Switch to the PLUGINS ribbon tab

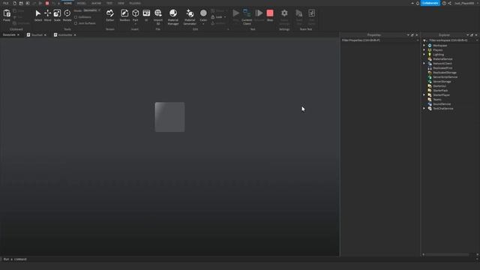pos(135,3)
